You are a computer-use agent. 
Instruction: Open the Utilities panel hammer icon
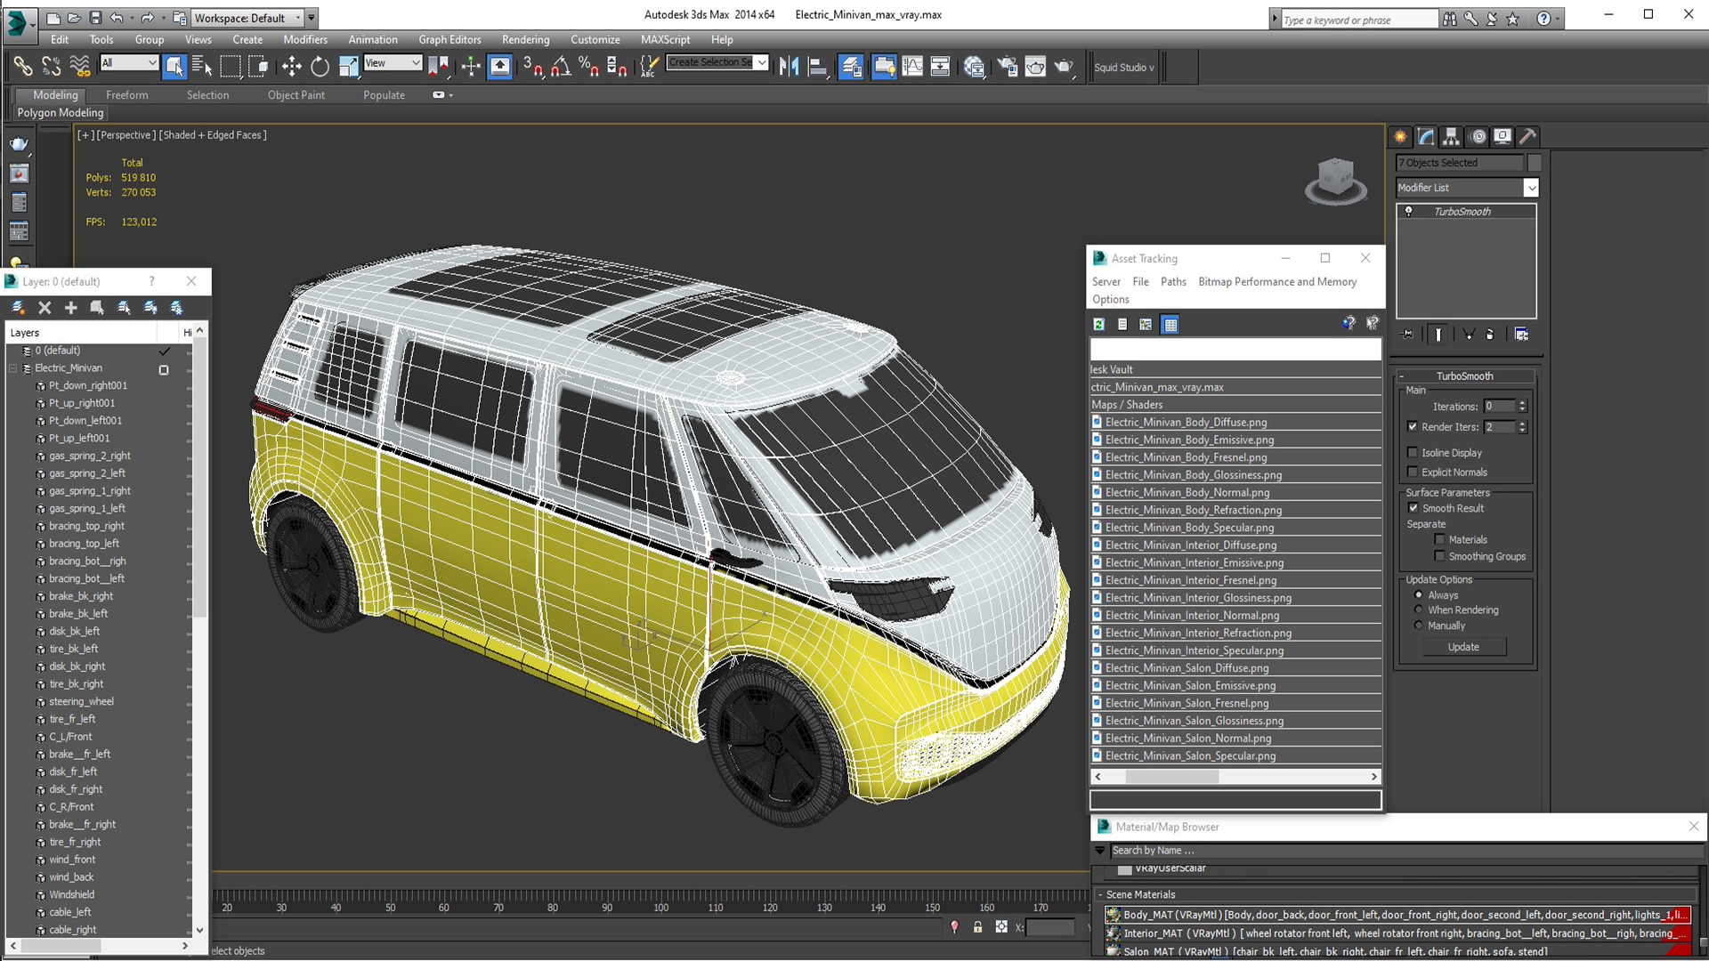pyautogui.click(x=1528, y=136)
